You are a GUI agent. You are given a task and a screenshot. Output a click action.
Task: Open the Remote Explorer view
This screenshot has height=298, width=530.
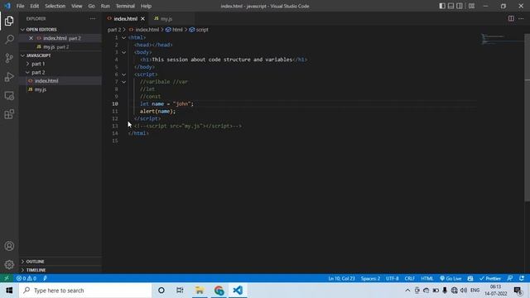click(9, 96)
